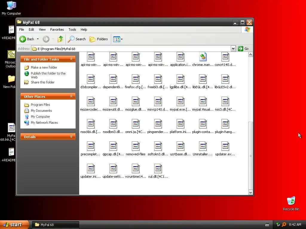306x229 pixels.
Task: Expand the Details panel
Action: pos(71,137)
